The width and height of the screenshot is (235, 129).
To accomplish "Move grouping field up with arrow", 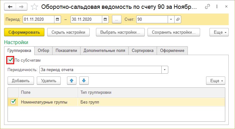I will [x=71, y=81].
